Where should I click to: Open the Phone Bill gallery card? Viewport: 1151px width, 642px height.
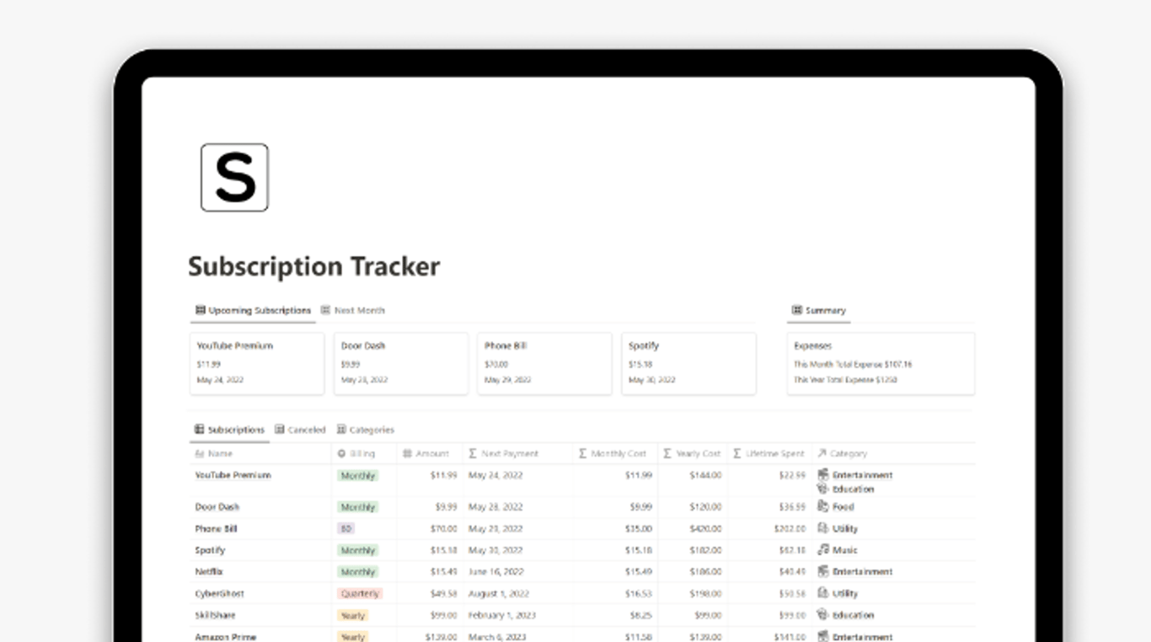click(x=545, y=363)
